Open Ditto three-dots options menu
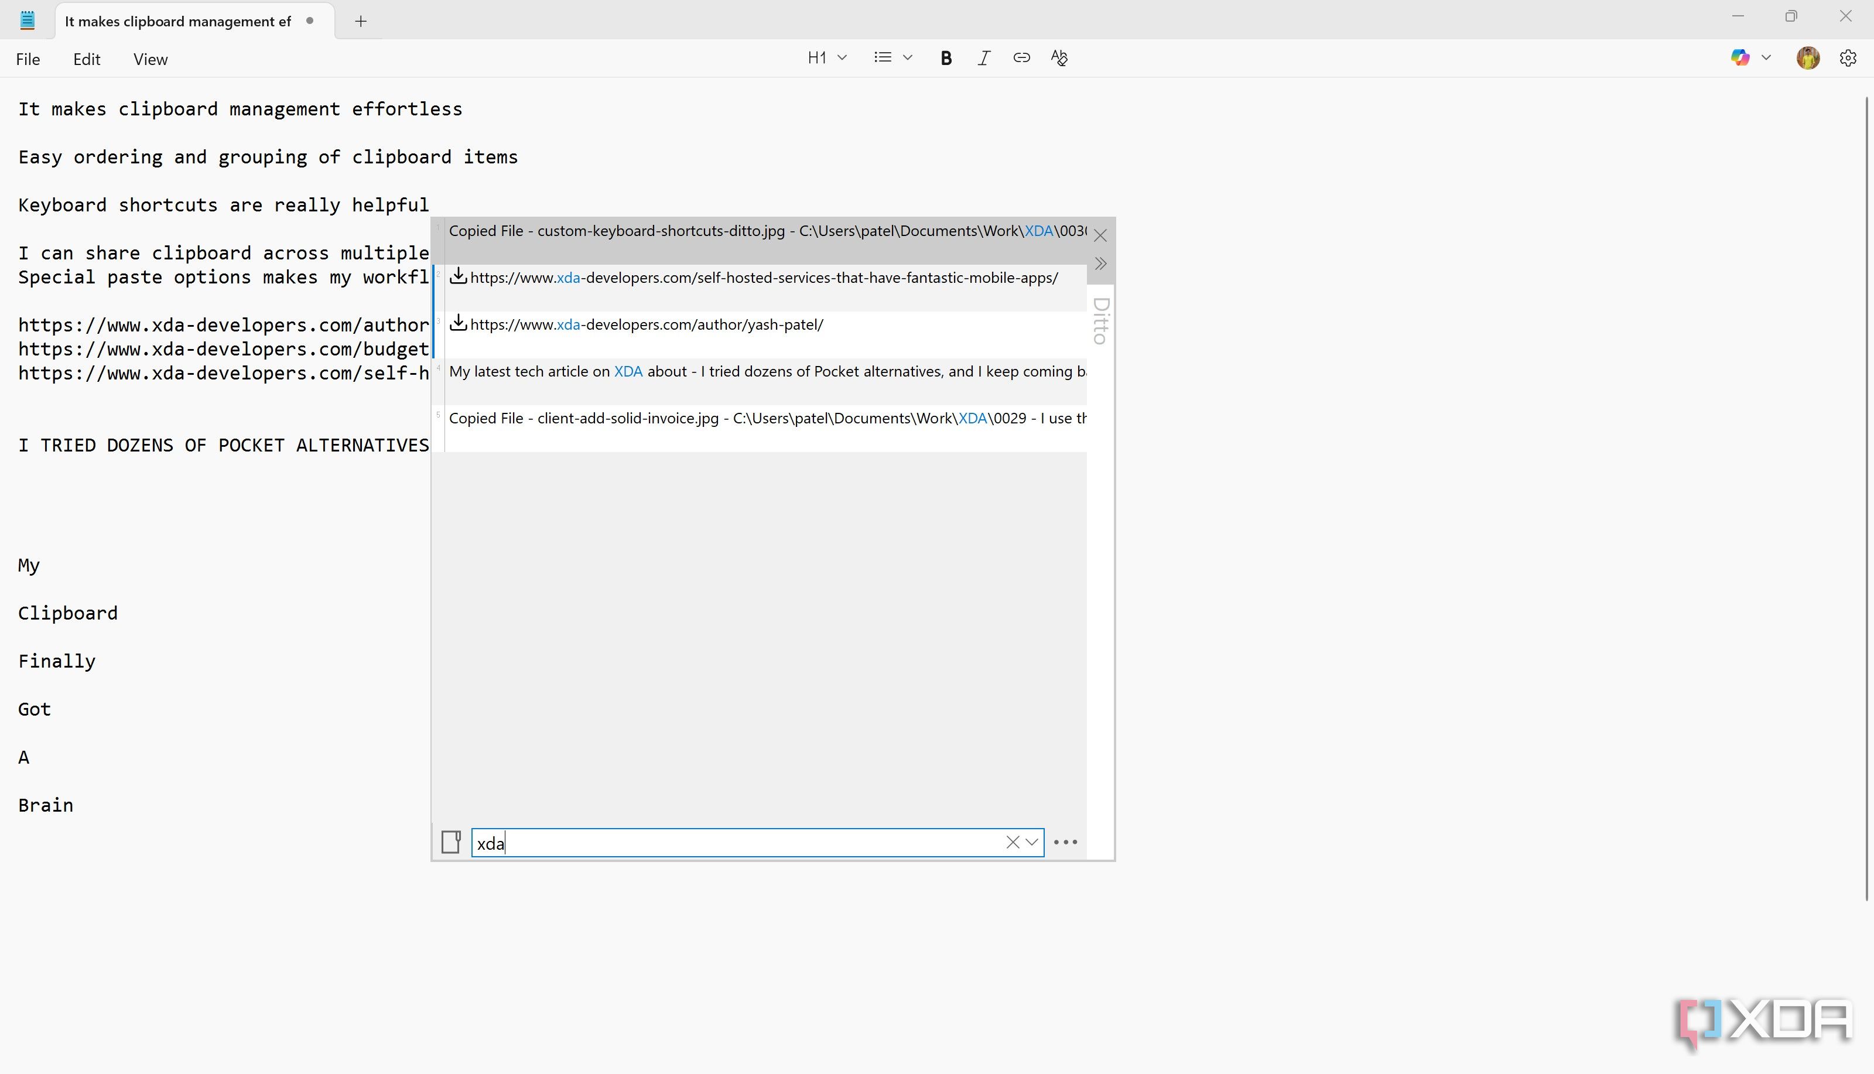Image resolution: width=1874 pixels, height=1074 pixels. point(1066,842)
